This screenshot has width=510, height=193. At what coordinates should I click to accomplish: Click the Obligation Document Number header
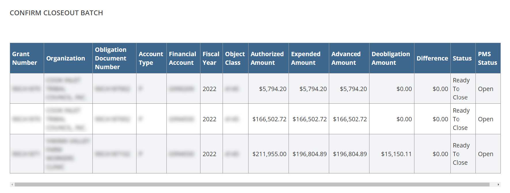tap(111, 58)
